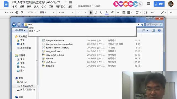This screenshot has width=177, height=99.
Task: Open the highlight color tool
Action: [x=112, y=12]
